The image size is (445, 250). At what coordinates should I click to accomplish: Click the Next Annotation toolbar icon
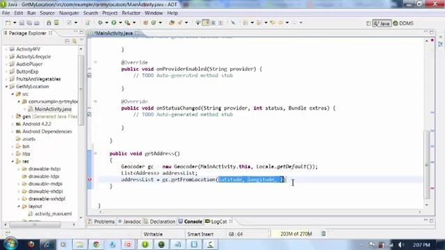[x=245, y=23]
